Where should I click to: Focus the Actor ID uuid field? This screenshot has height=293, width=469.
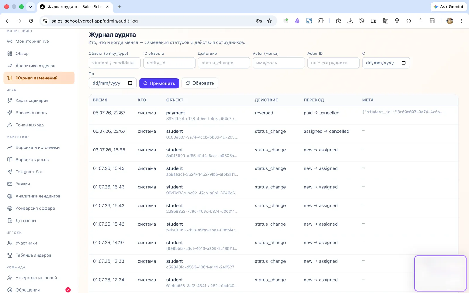(x=333, y=63)
